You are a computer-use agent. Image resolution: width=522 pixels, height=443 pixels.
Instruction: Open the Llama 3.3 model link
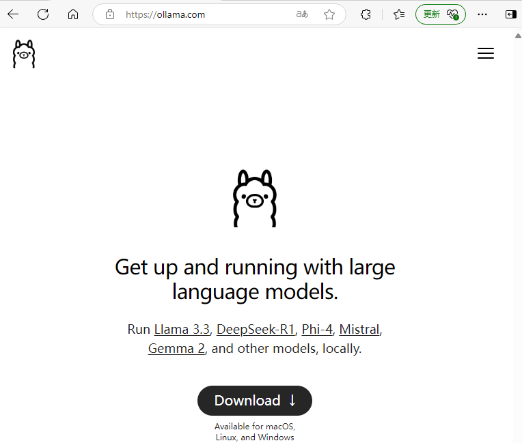coord(182,330)
